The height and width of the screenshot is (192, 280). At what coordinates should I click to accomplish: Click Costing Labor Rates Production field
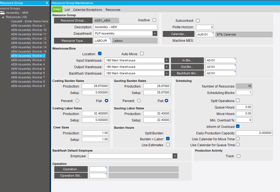coord(95,113)
